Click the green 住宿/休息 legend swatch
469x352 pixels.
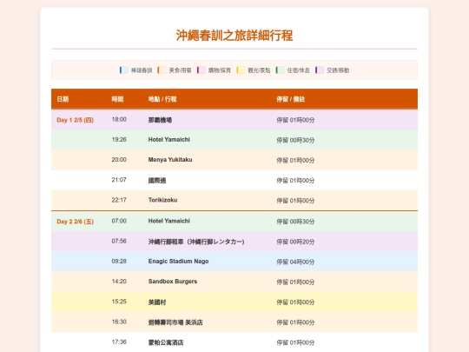[280, 70]
